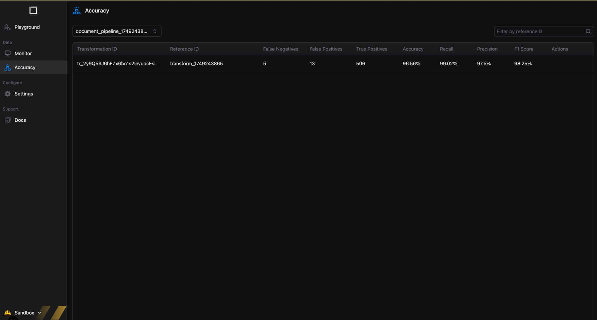Click F1 score value 98.25%

coord(523,64)
